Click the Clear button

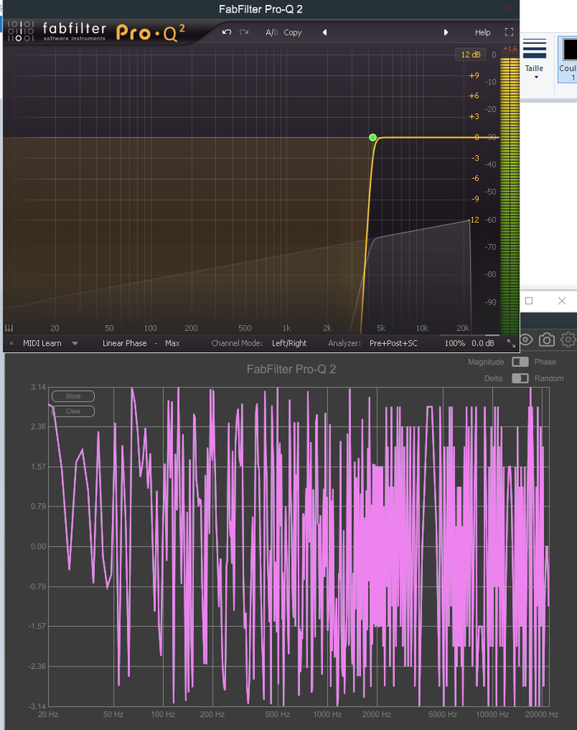(73, 411)
